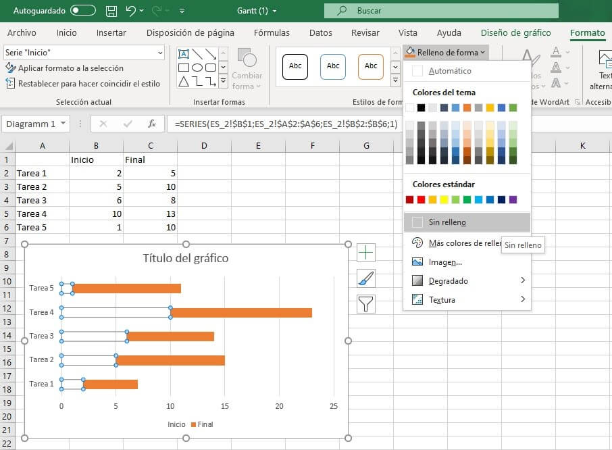The height and width of the screenshot is (450, 612).
Task: Pick the standard yellow color swatch
Action: point(444,200)
